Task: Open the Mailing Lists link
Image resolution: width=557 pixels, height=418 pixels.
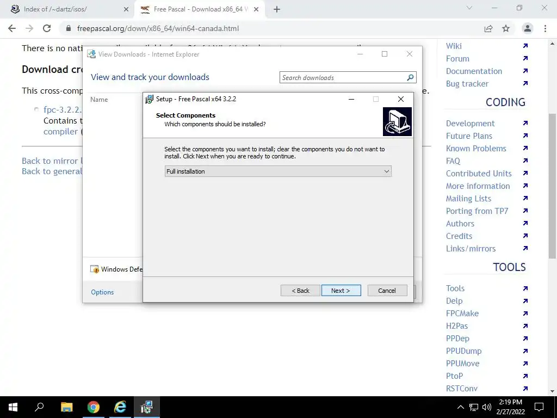Action: click(x=468, y=198)
